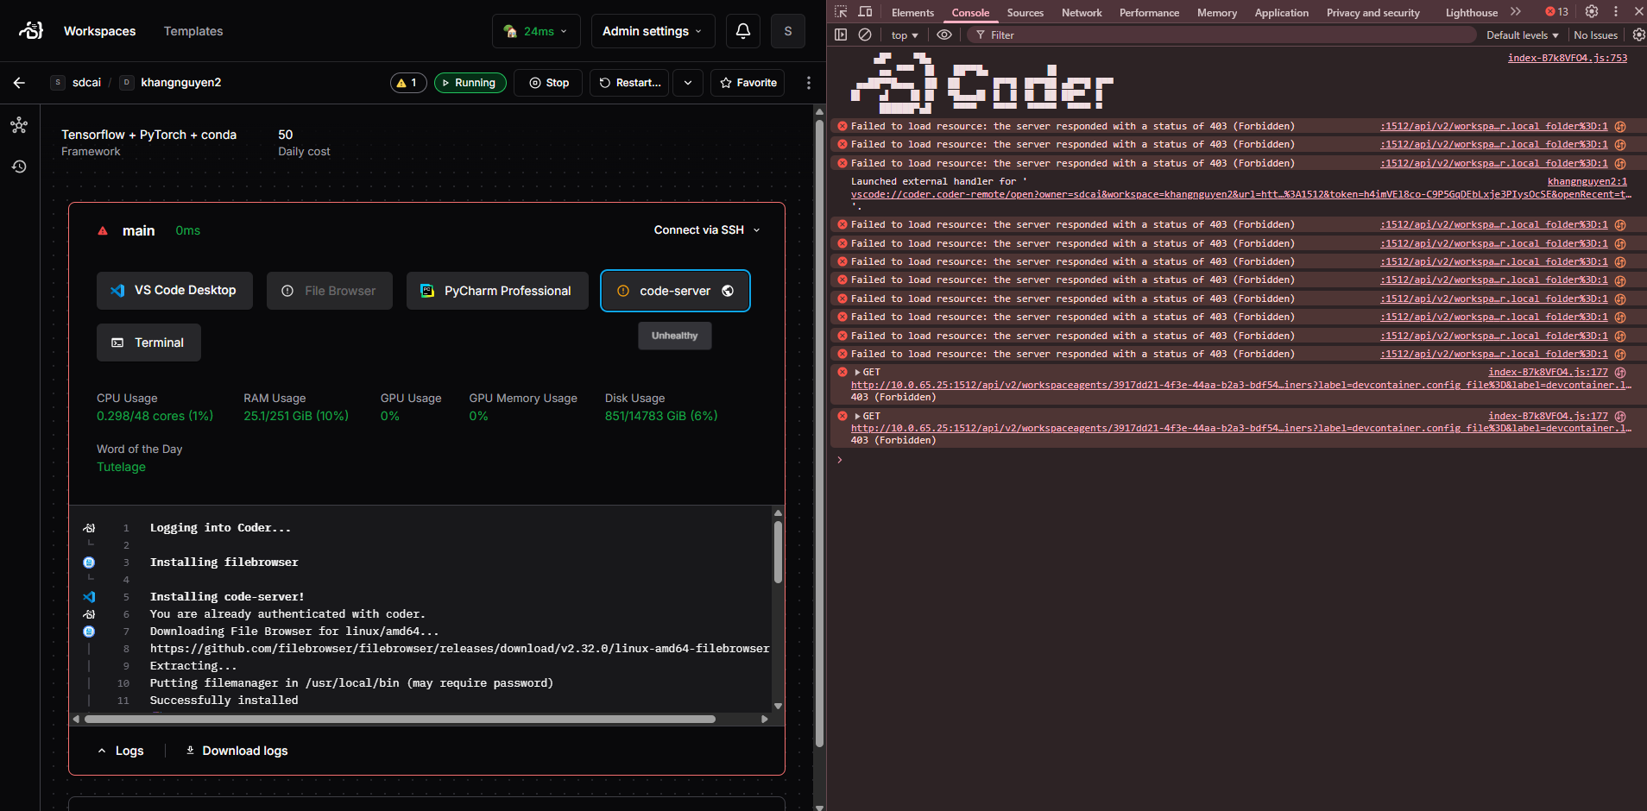Click the filter funnel icon in console toolbar
Screen dimensions: 1647x811
[981, 35]
